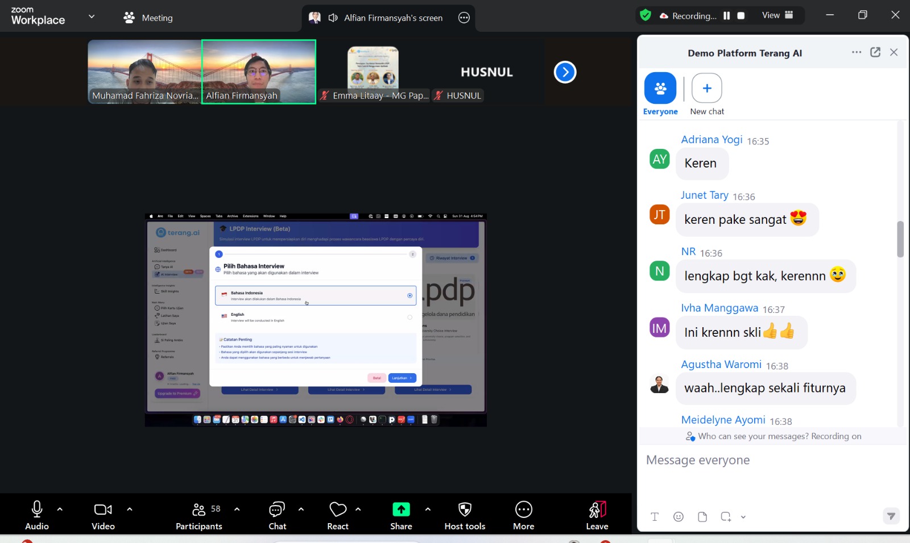Expand the arrow beside React
The width and height of the screenshot is (910, 543).
358,509
